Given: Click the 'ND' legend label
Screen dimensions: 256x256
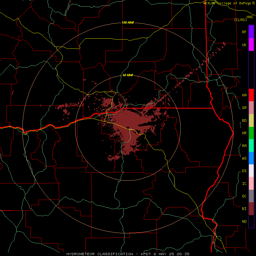Looking at the screenshot, I should click(x=244, y=222).
